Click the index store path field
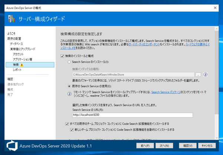 coord(133,75)
